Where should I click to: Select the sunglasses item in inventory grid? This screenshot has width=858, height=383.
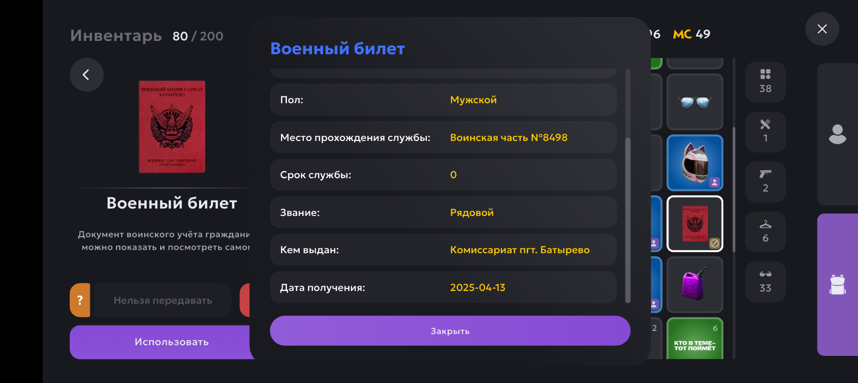click(x=695, y=102)
